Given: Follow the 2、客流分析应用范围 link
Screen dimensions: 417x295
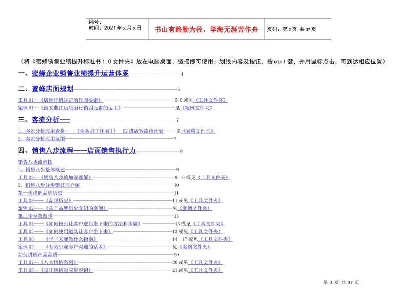Looking at the screenshot, I should [x=42, y=139].
